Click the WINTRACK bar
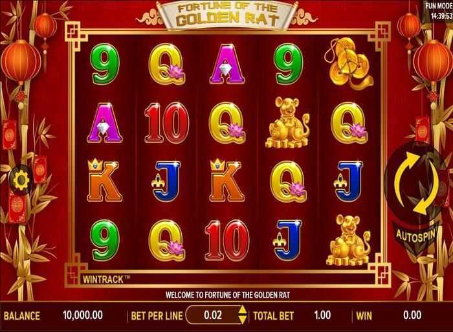453x332 pixels. point(227,280)
